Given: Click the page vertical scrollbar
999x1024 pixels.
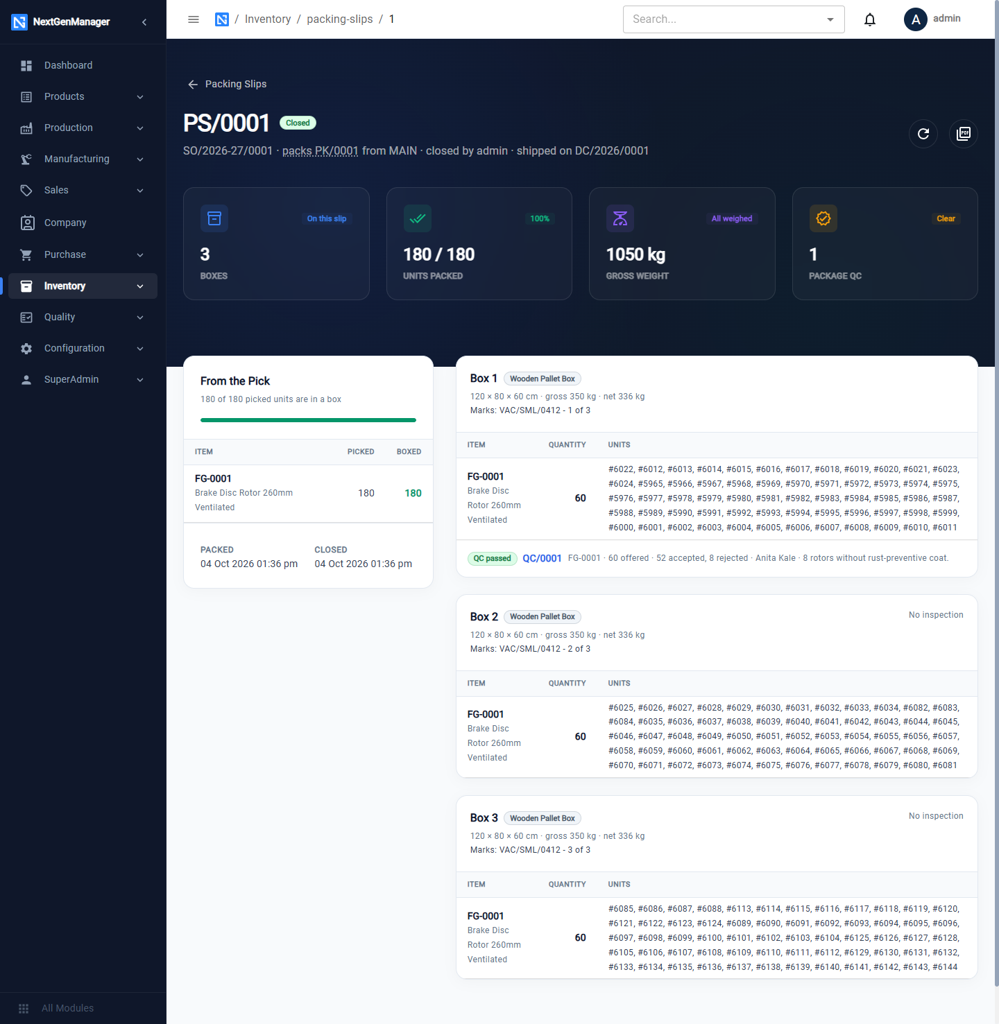Looking at the screenshot, I should [x=997, y=492].
